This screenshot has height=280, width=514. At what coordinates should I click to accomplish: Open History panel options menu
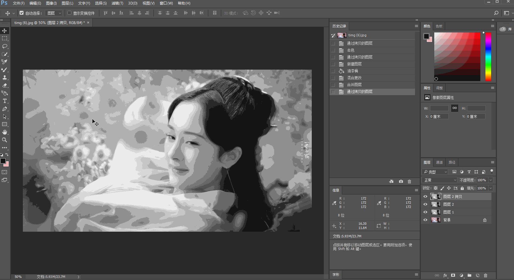416,26
